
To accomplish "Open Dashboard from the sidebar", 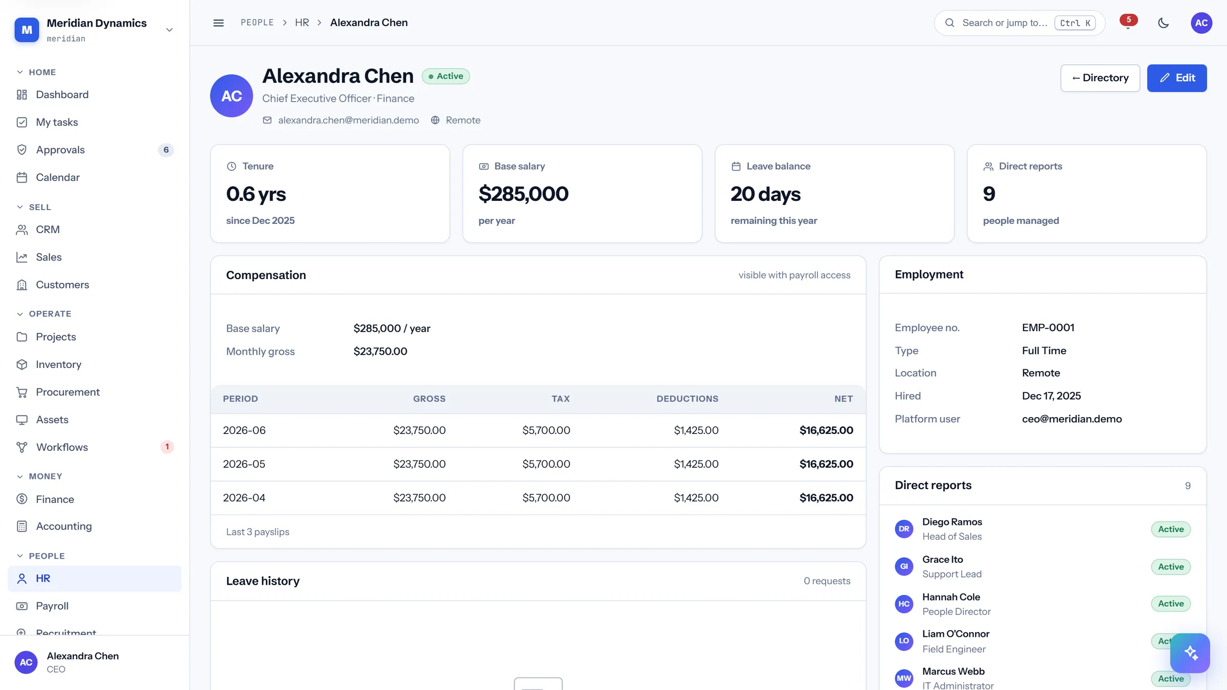I will 95,95.
